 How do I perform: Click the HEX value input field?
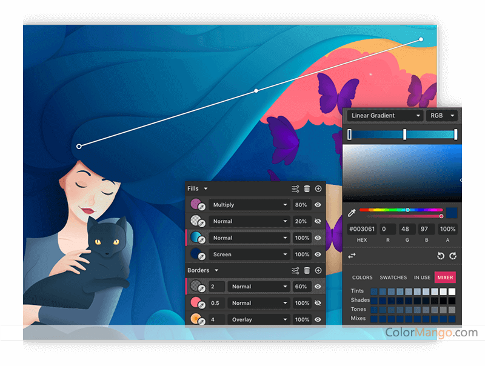pos(361,230)
